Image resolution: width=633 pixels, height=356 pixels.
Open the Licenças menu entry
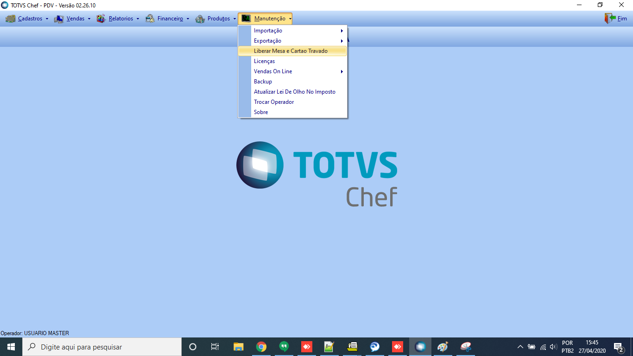coord(292,61)
